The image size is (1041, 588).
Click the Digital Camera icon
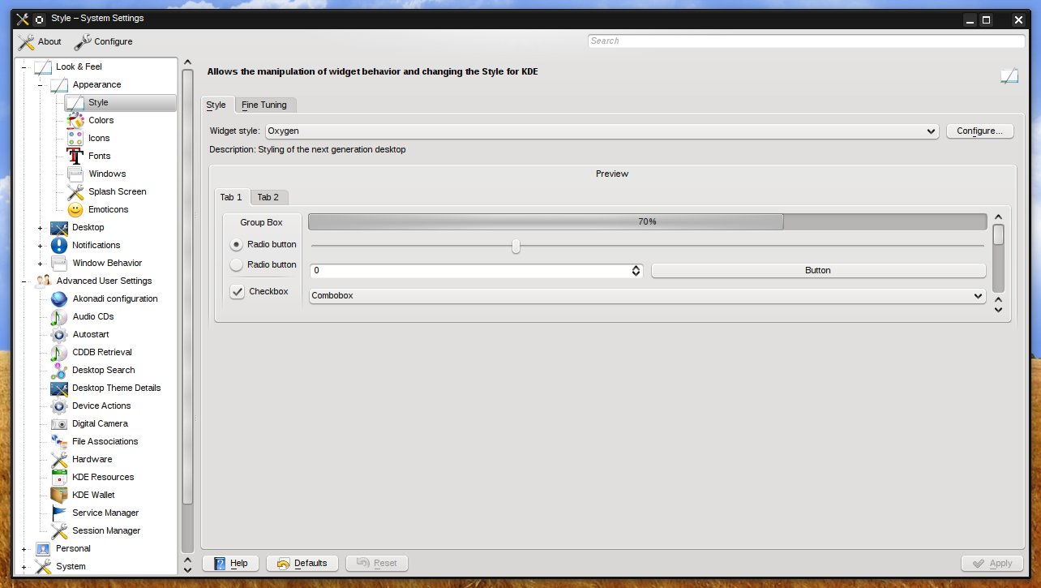tap(59, 423)
